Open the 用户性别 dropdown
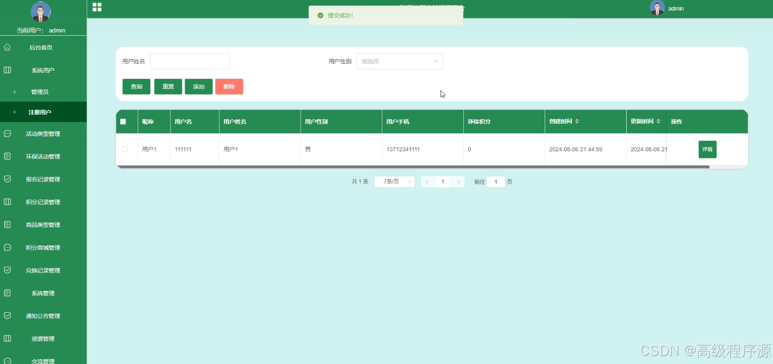Viewport: 773px width, 364px height. click(400, 61)
